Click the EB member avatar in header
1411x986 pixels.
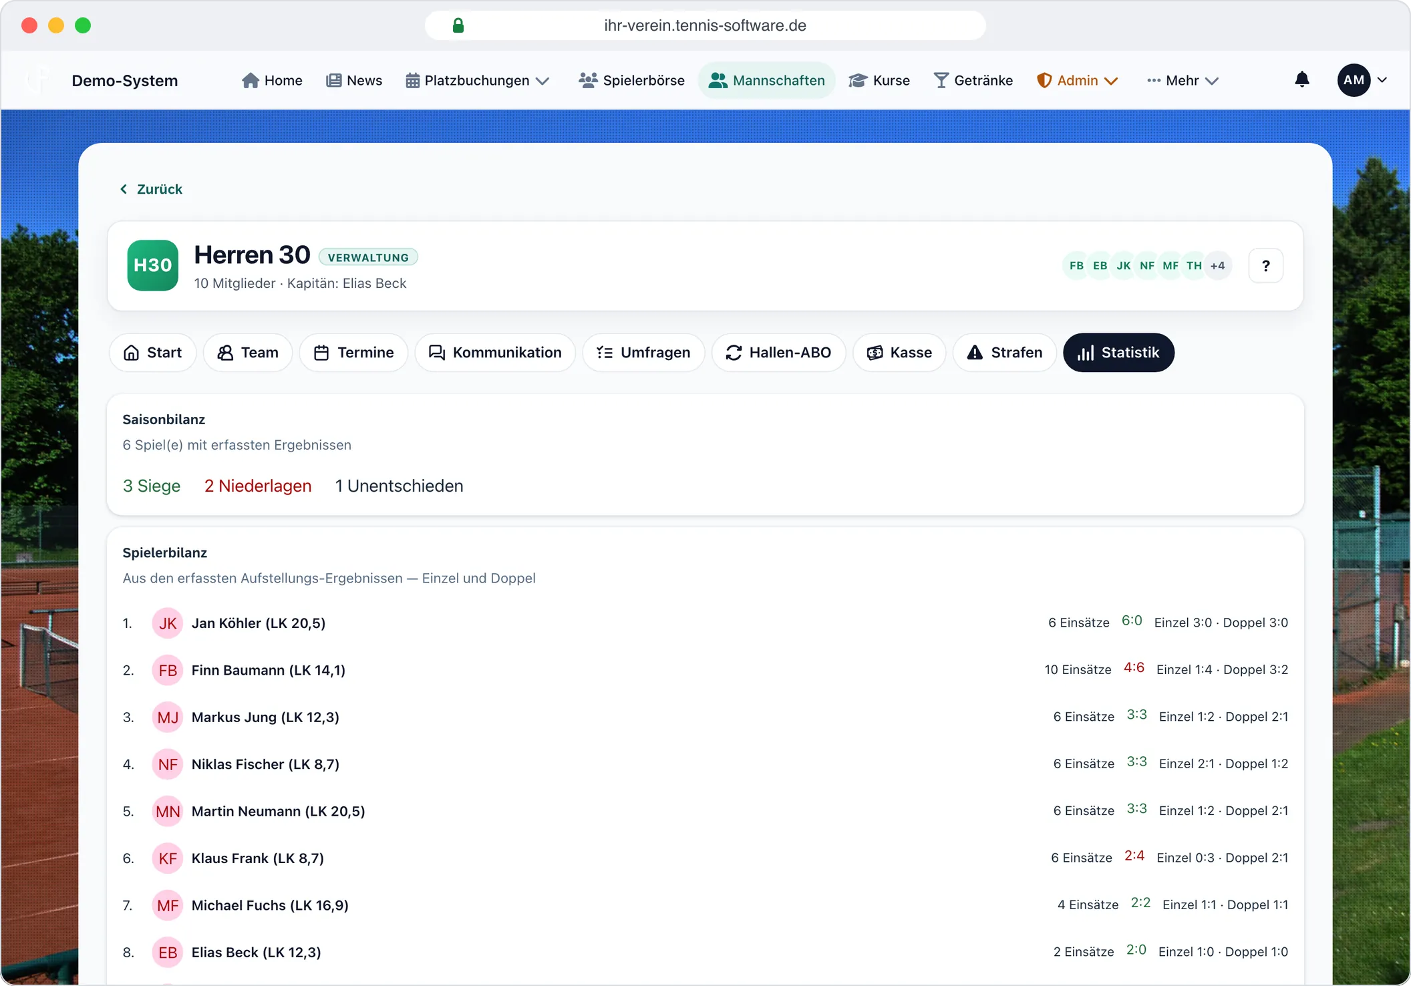1100,266
